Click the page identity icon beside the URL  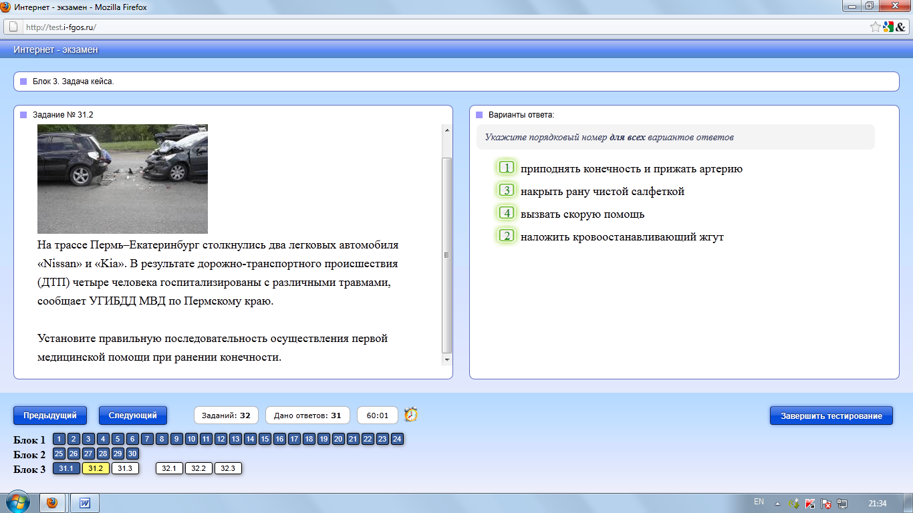pos(13,27)
